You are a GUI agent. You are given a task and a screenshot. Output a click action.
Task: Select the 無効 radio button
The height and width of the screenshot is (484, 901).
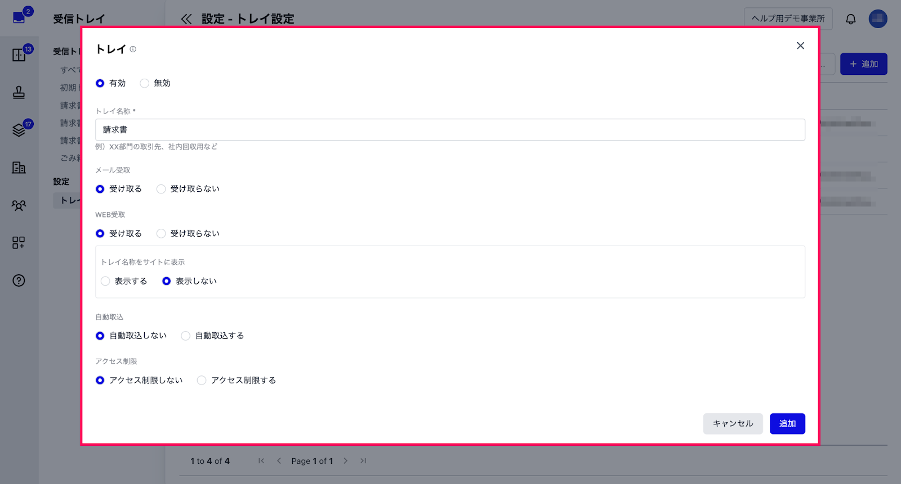[145, 83]
